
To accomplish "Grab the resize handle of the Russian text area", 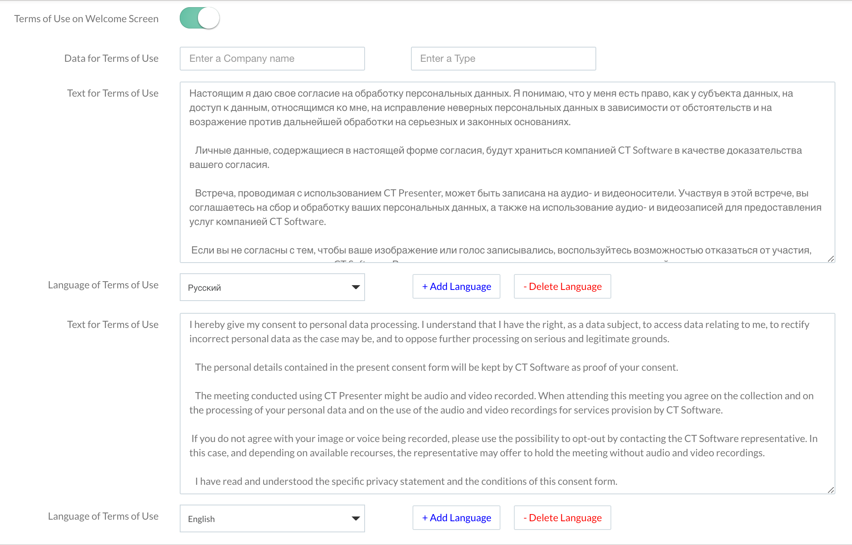I will coord(831,259).
